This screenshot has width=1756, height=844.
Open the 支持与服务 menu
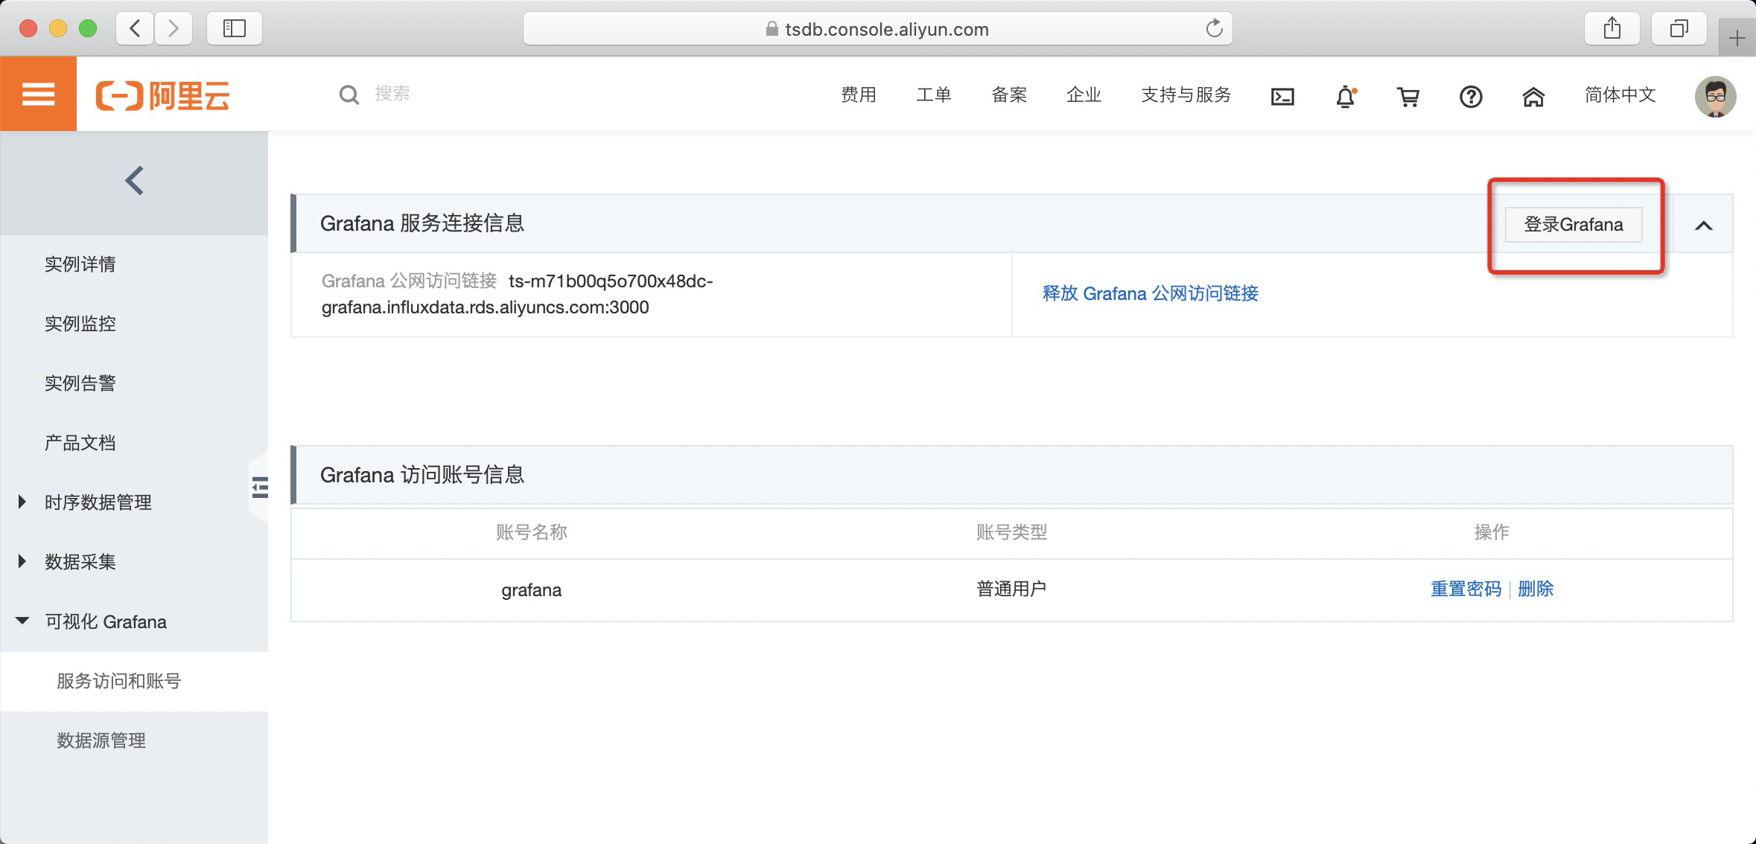coord(1186,95)
